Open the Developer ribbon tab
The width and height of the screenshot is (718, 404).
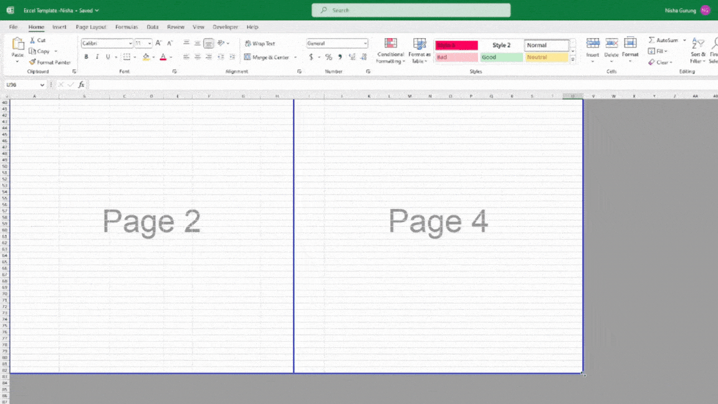point(225,27)
